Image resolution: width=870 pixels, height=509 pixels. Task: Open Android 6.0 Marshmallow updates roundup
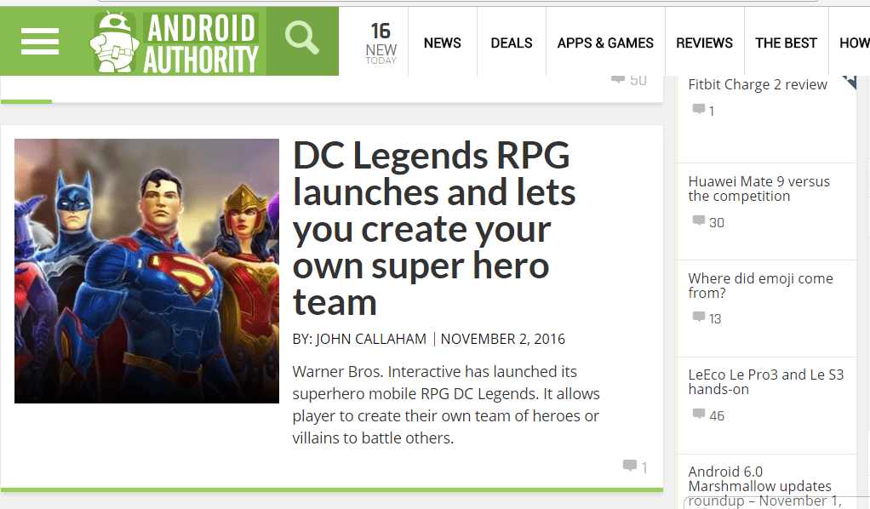764,486
